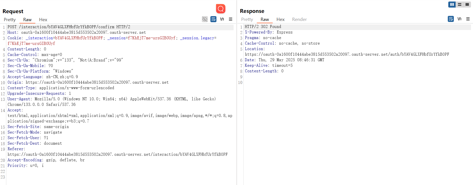Show non-printable characters in the Response panel
The width and height of the screenshot is (473, 185).
click(459, 19)
